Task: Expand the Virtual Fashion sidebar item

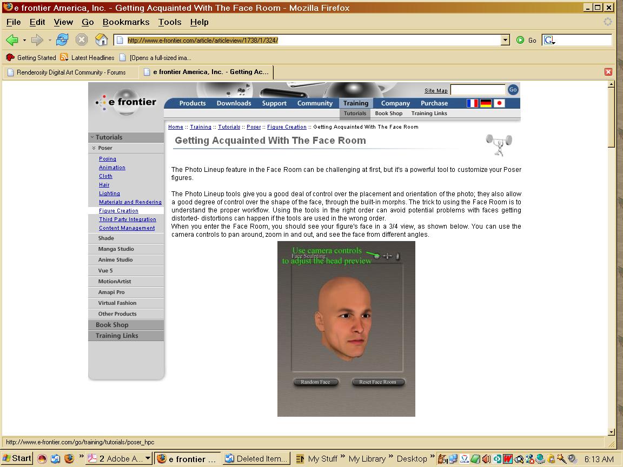Action: [126, 303]
